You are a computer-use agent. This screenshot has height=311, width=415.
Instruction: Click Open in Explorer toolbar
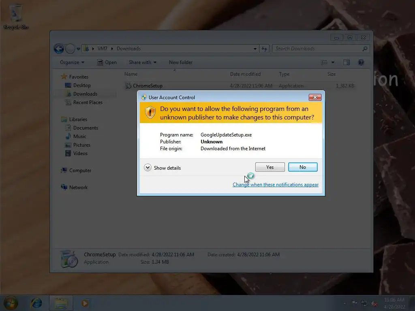point(107,62)
